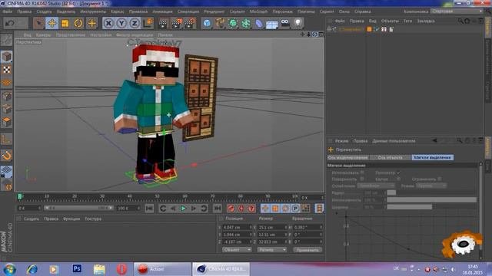
Task: Click the recent tool plus icon
Action: point(91,23)
